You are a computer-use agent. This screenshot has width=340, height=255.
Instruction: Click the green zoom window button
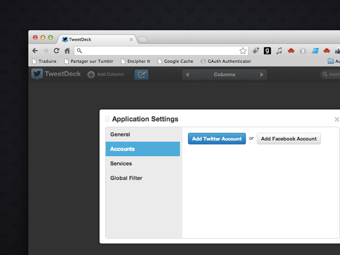pyautogui.click(x=50, y=38)
